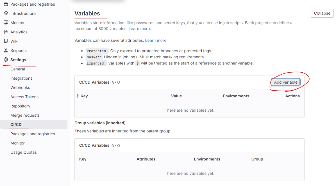336x186 pixels.
Task: Open Learn more link about variable limits
Action: [139, 29]
